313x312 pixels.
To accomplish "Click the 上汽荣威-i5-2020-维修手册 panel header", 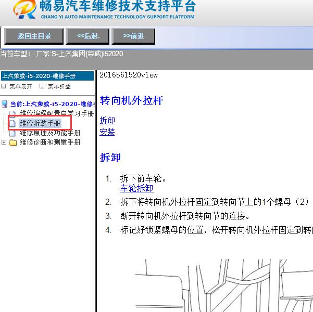I will point(47,76).
